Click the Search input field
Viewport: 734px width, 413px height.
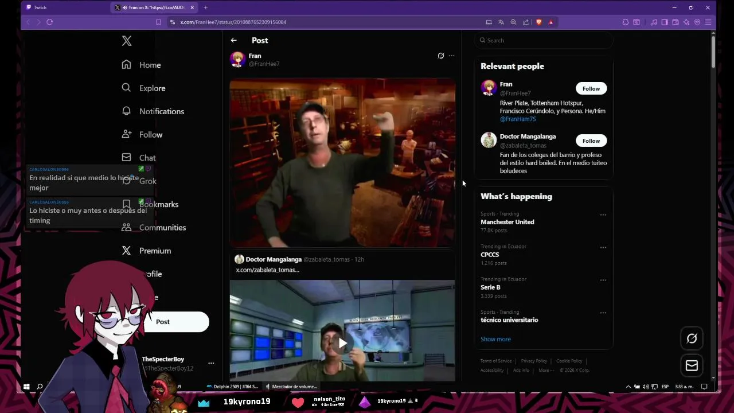click(544, 40)
